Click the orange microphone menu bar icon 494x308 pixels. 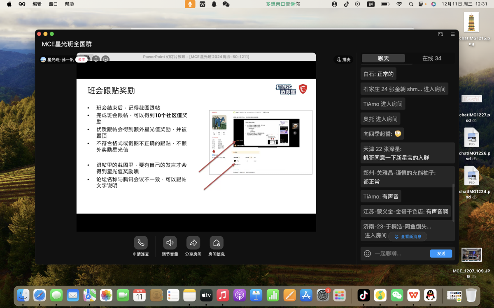tap(190, 4)
